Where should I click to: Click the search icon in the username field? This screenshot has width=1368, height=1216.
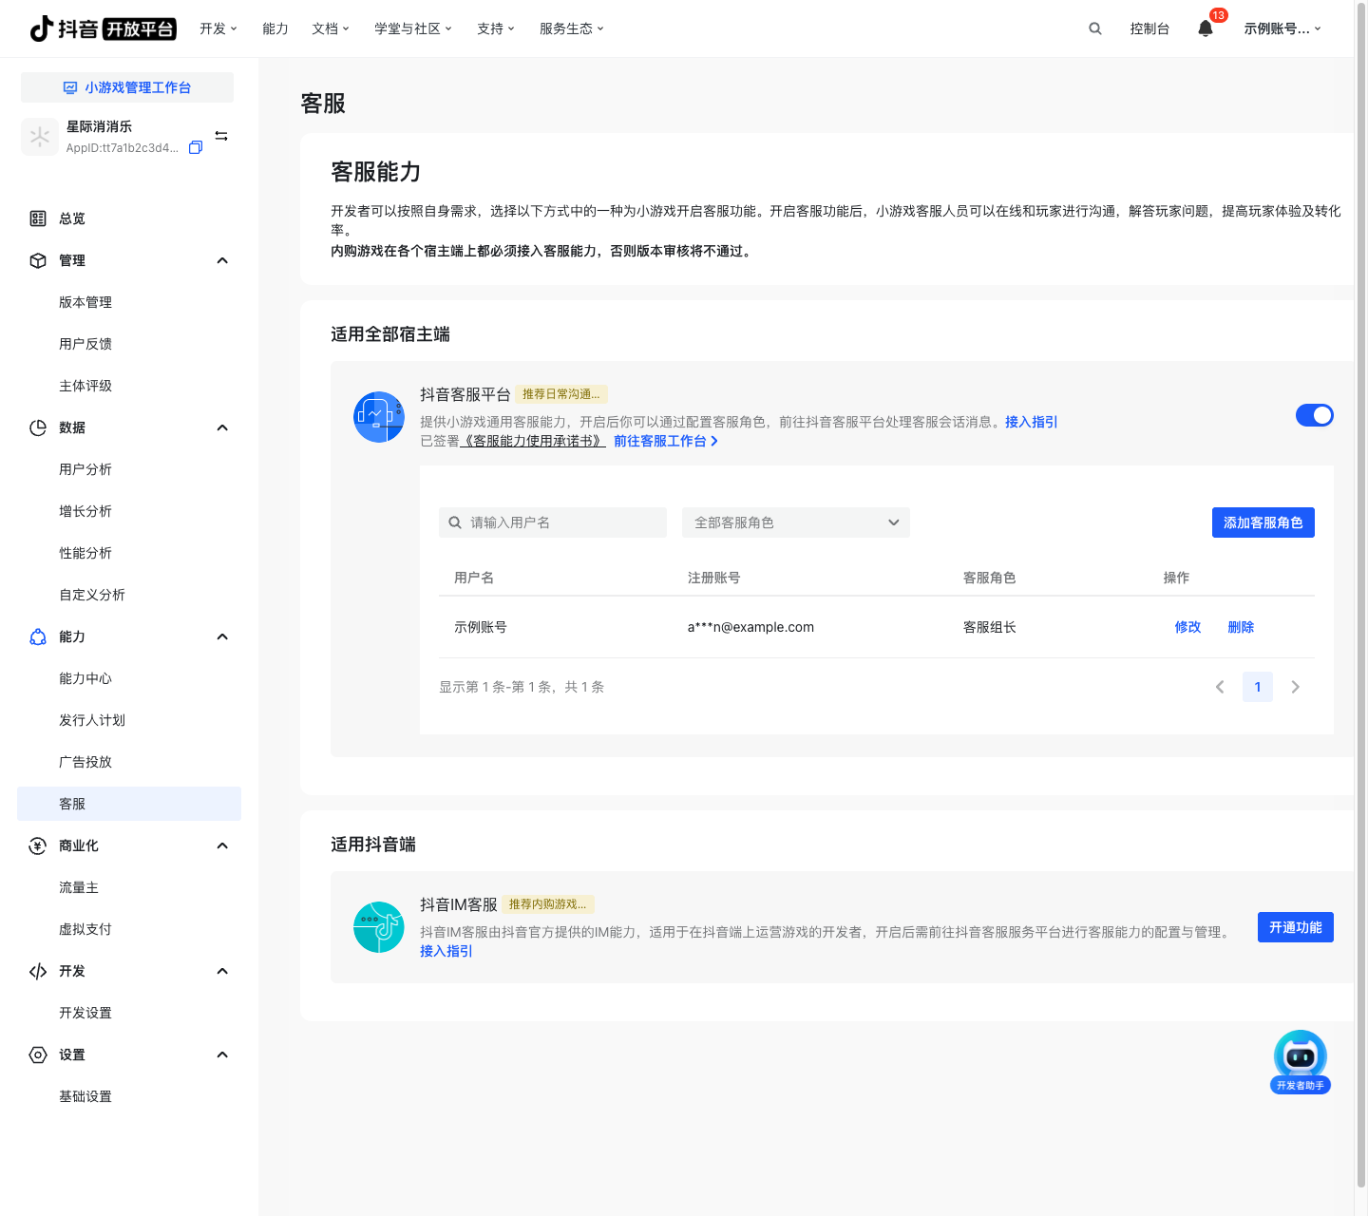[455, 522]
